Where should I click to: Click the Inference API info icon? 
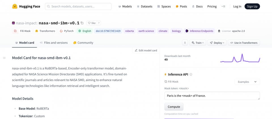pyautogui.click(x=191, y=75)
